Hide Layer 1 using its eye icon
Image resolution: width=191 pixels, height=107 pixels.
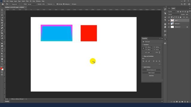[x=169, y=21]
